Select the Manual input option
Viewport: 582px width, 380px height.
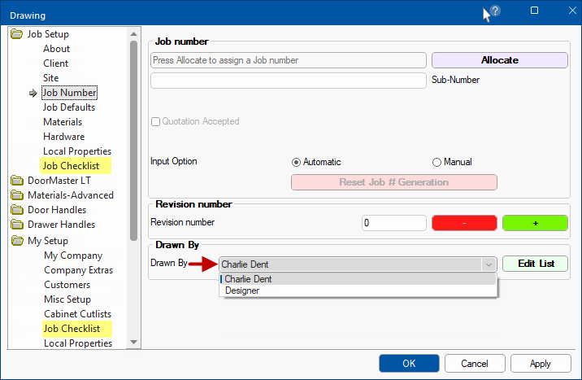click(x=436, y=162)
